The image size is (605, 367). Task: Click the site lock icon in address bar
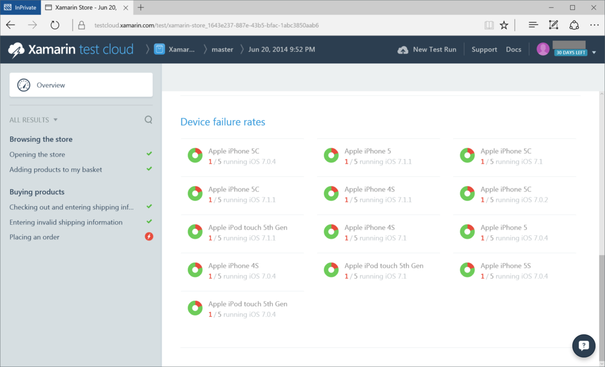82,25
